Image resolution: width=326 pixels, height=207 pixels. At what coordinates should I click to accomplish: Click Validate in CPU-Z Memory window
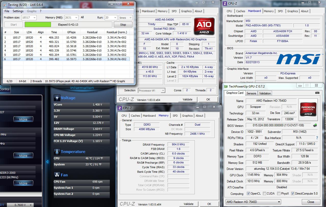188,204
